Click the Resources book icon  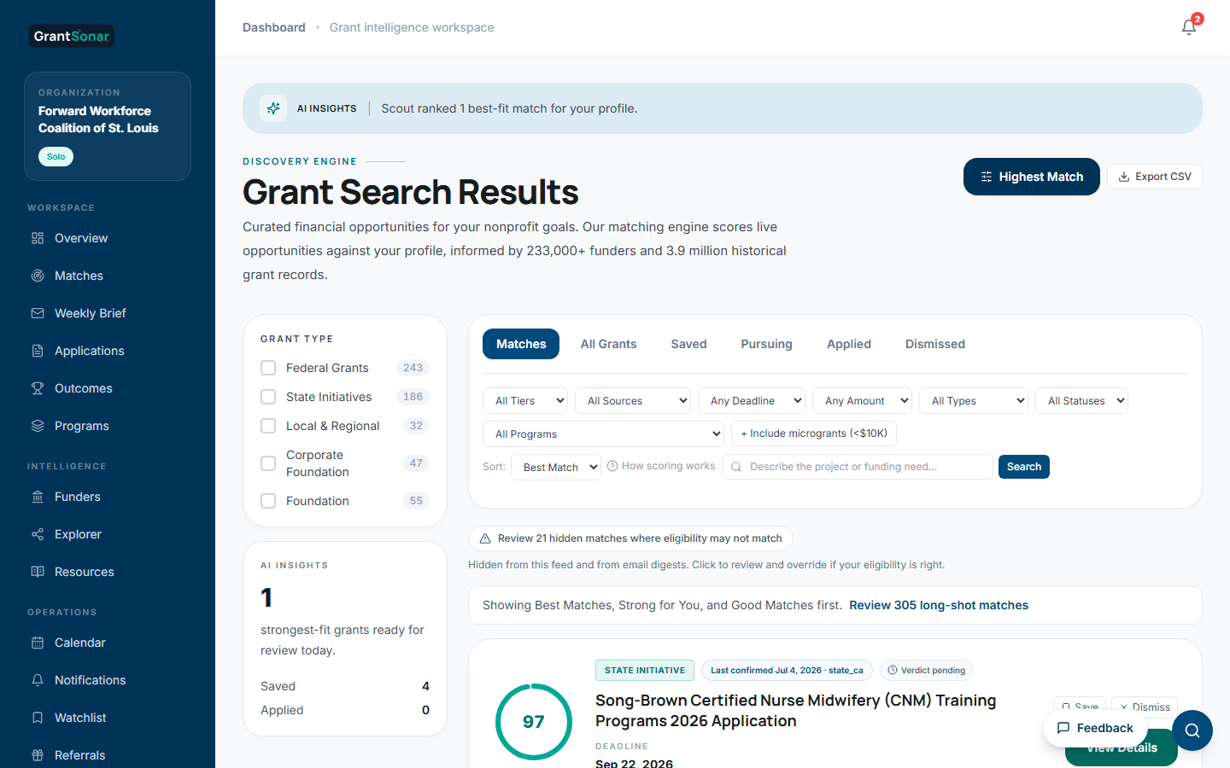pos(38,572)
